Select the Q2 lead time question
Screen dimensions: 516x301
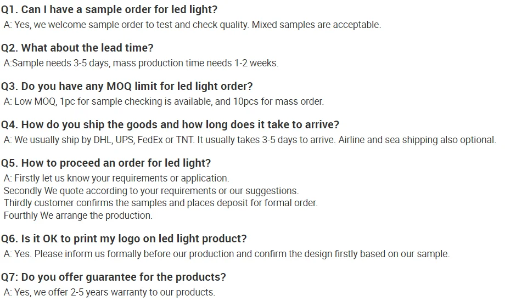(x=77, y=48)
